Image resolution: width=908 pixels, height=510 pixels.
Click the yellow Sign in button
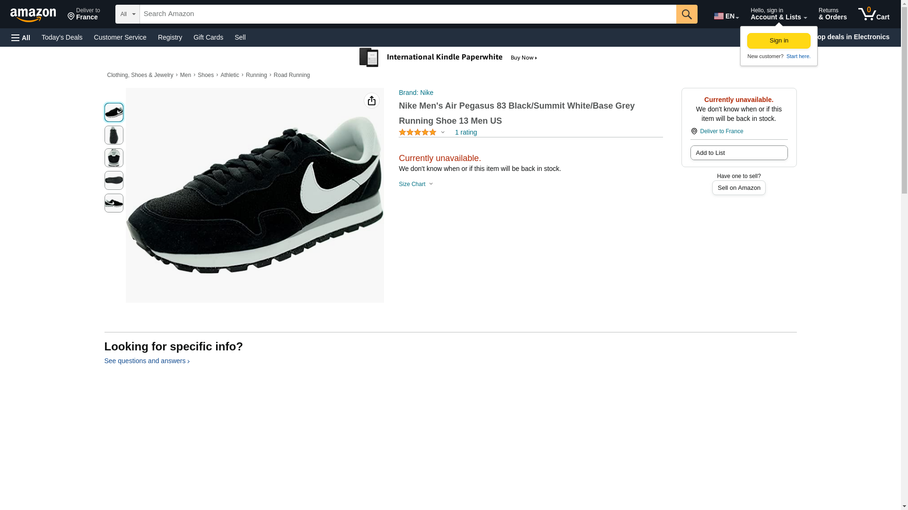pyautogui.click(x=778, y=41)
